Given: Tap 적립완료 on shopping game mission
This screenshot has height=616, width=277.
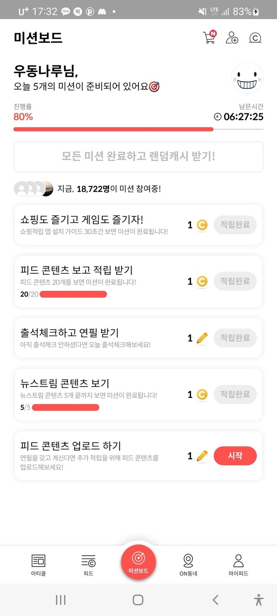Looking at the screenshot, I should click(235, 225).
